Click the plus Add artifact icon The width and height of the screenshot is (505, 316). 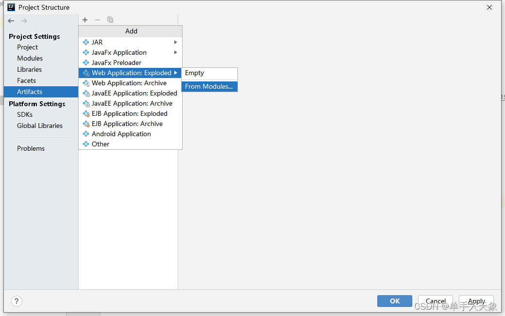pyautogui.click(x=85, y=20)
